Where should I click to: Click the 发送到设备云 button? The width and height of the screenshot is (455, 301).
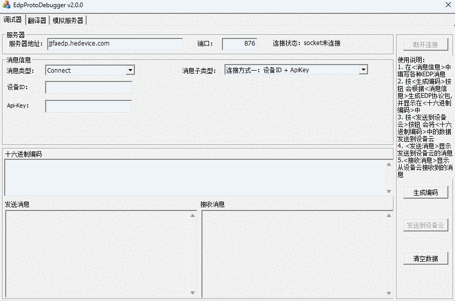[425, 225]
